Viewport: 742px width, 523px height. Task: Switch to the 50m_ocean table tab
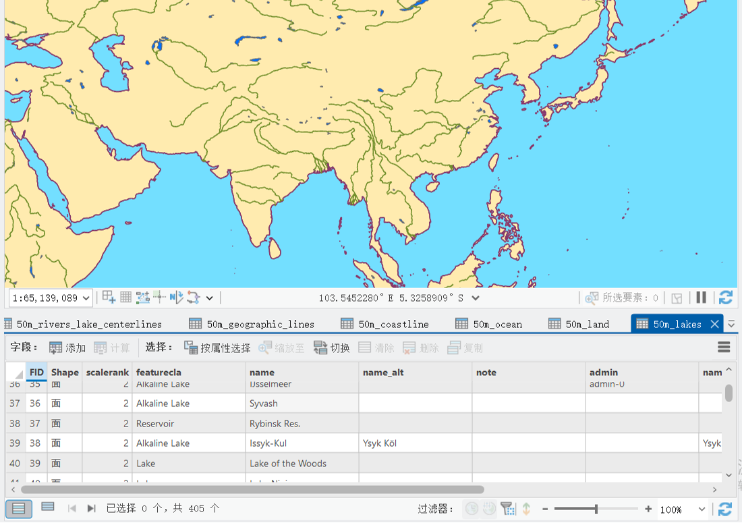click(489, 324)
